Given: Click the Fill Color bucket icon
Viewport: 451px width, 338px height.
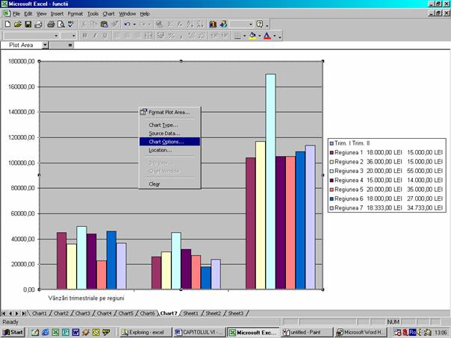Looking at the screenshot, I should [x=252, y=35].
